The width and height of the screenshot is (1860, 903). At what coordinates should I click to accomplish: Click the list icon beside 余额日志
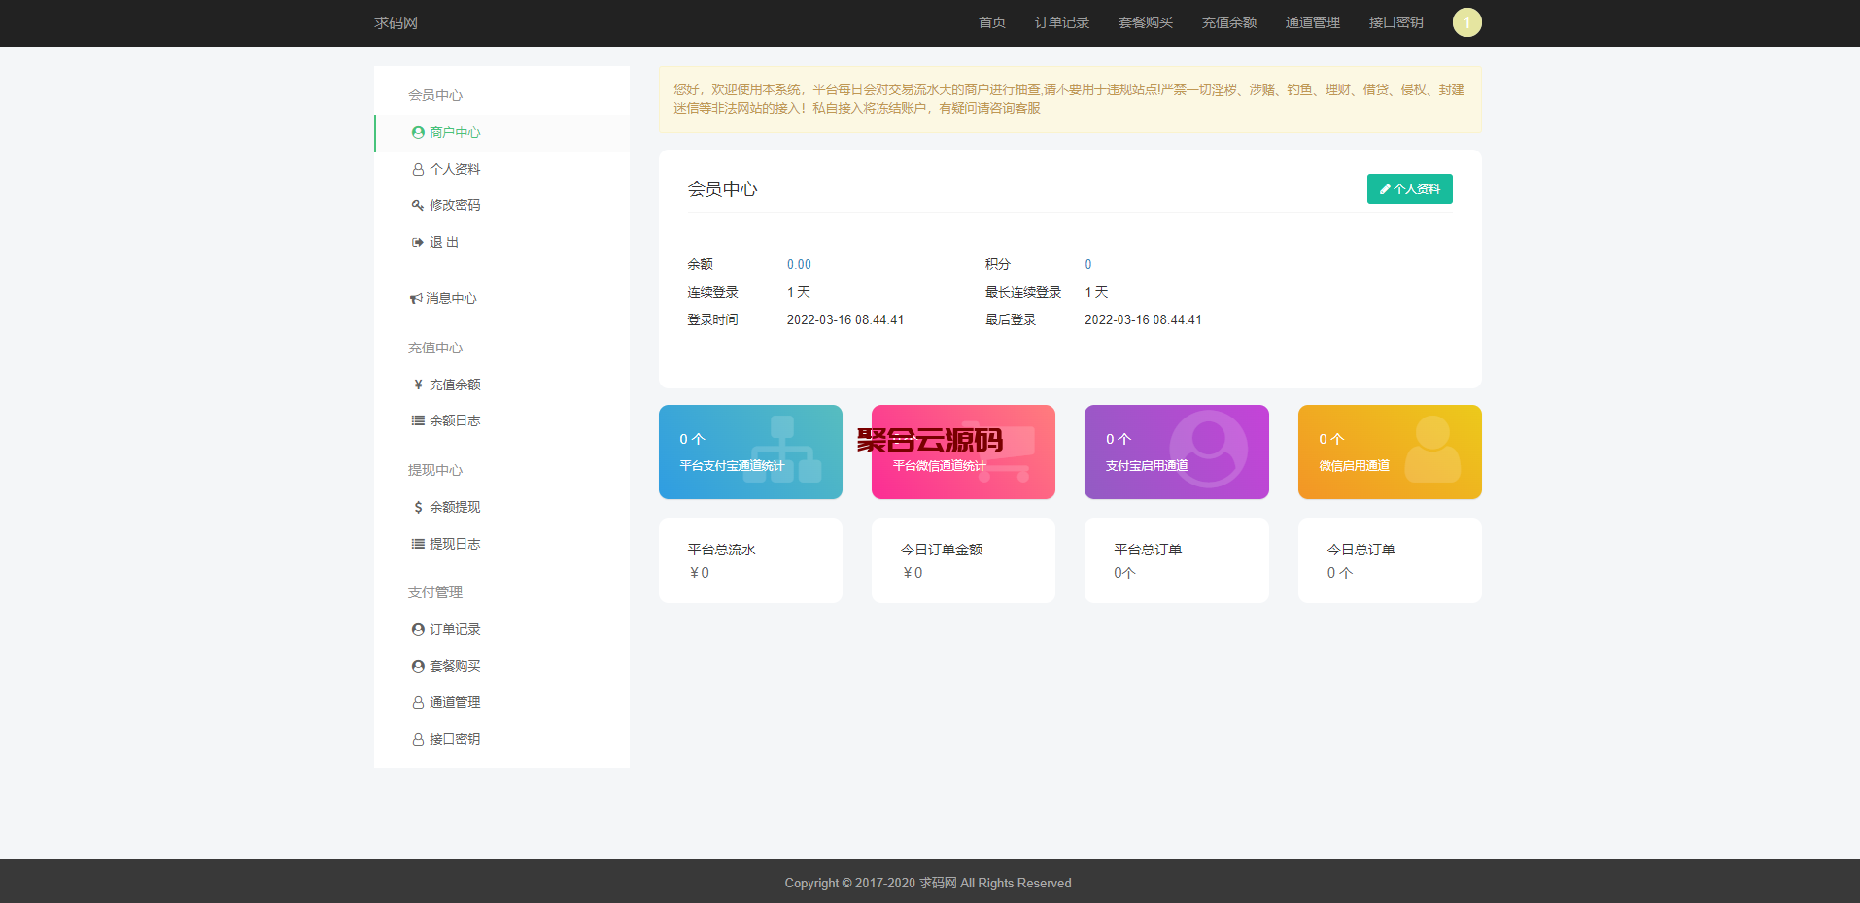click(x=418, y=421)
